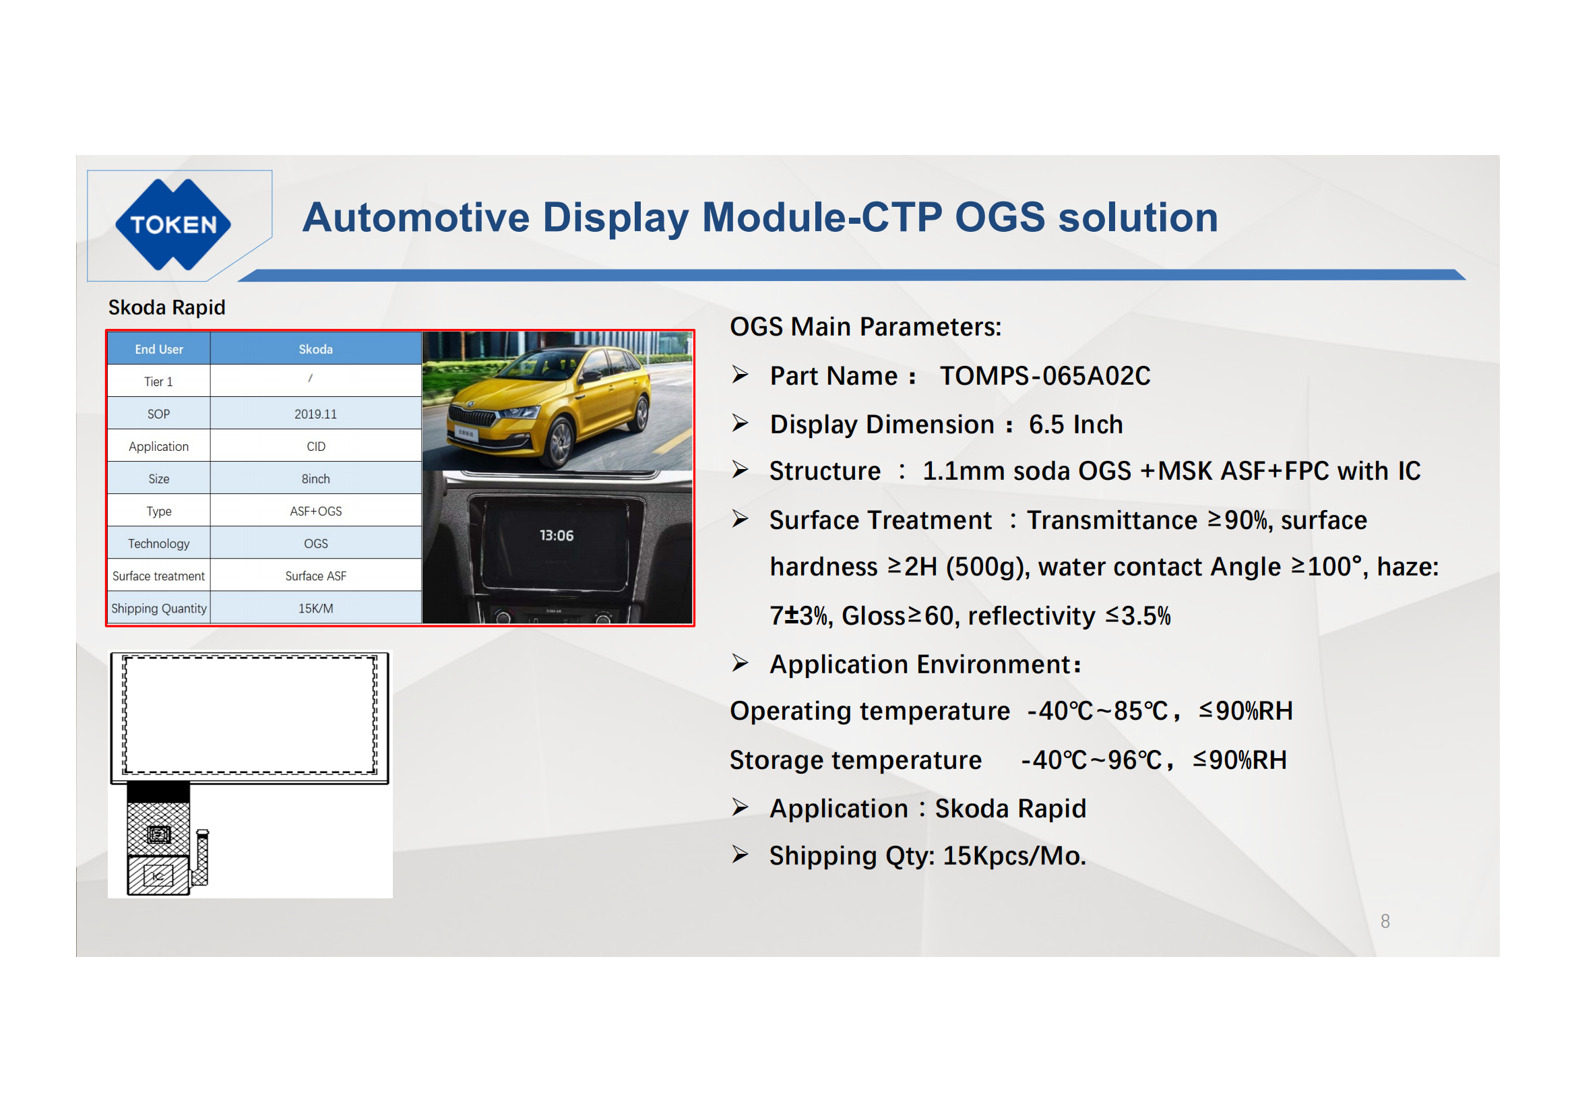
Task: Click the Skoda header cell in table
Action: tap(315, 348)
